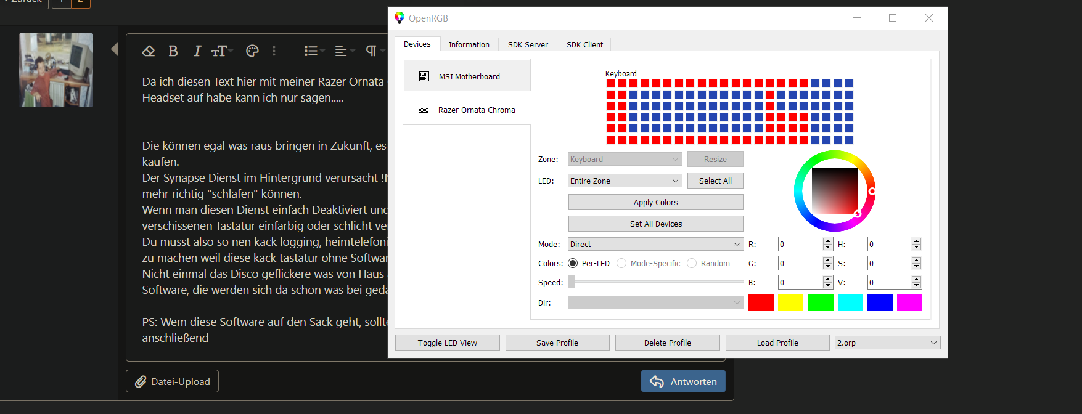
Task: Switch to the SDK Client tab
Action: (x=584, y=44)
